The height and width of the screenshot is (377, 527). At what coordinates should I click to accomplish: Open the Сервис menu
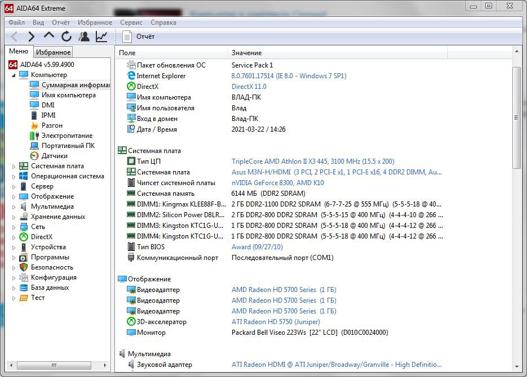click(131, 23)
